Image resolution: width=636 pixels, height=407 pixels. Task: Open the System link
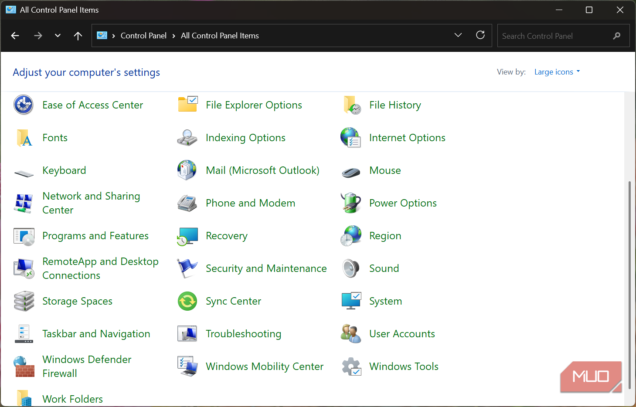coord(386,301)
